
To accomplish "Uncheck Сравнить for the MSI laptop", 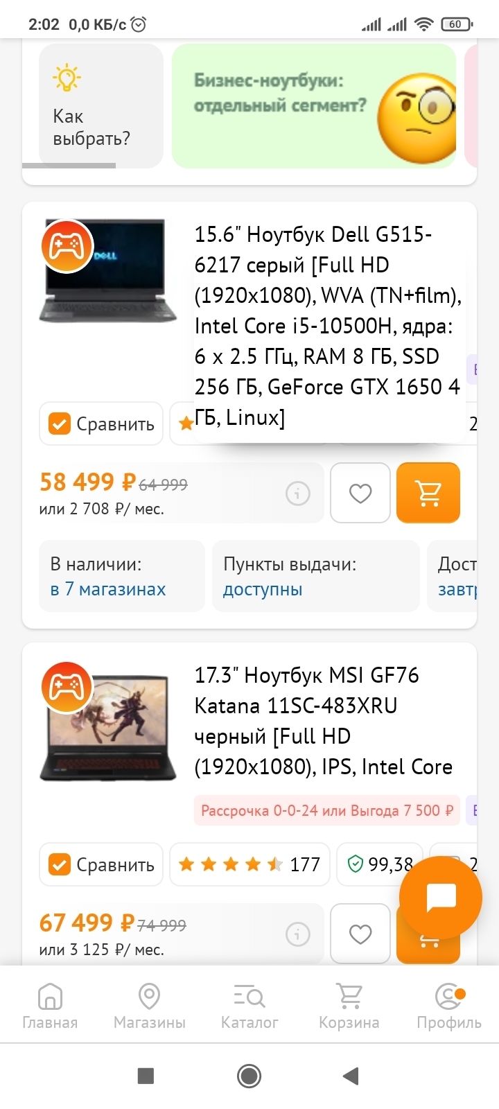I will tap(101, 864).
